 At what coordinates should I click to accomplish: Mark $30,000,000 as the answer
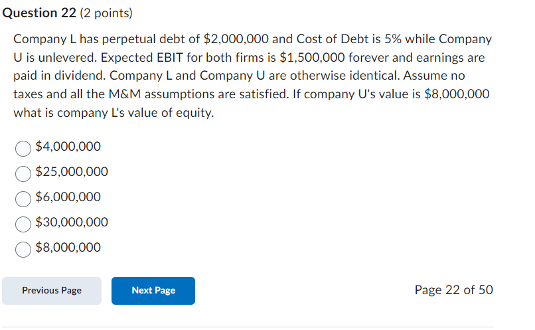click(23, 223)
